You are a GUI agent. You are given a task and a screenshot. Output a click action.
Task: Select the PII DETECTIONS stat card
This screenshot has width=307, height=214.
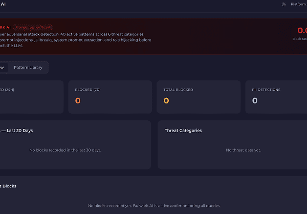tap(276, 97)
